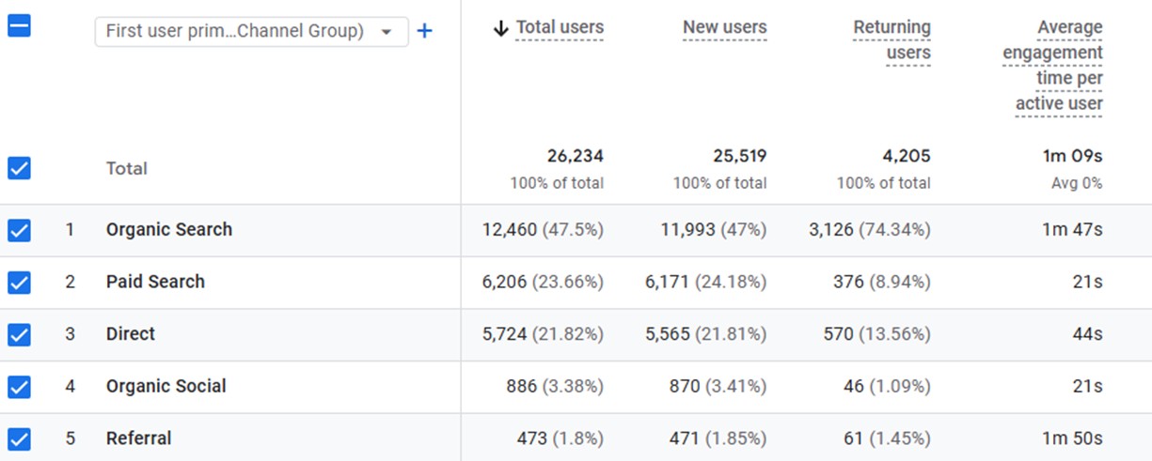The image size is (1152, 461).
Task: Sort by Returning users column header
Action: tap(892, 40)
